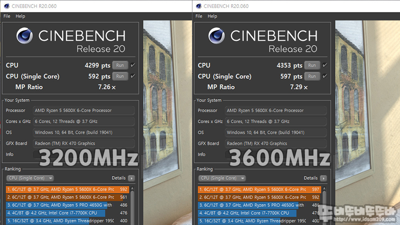The image size is (400, 225).
Task: Open the CPU (Single Core) ranking dropdown in the right window
Action: point(222,178)
